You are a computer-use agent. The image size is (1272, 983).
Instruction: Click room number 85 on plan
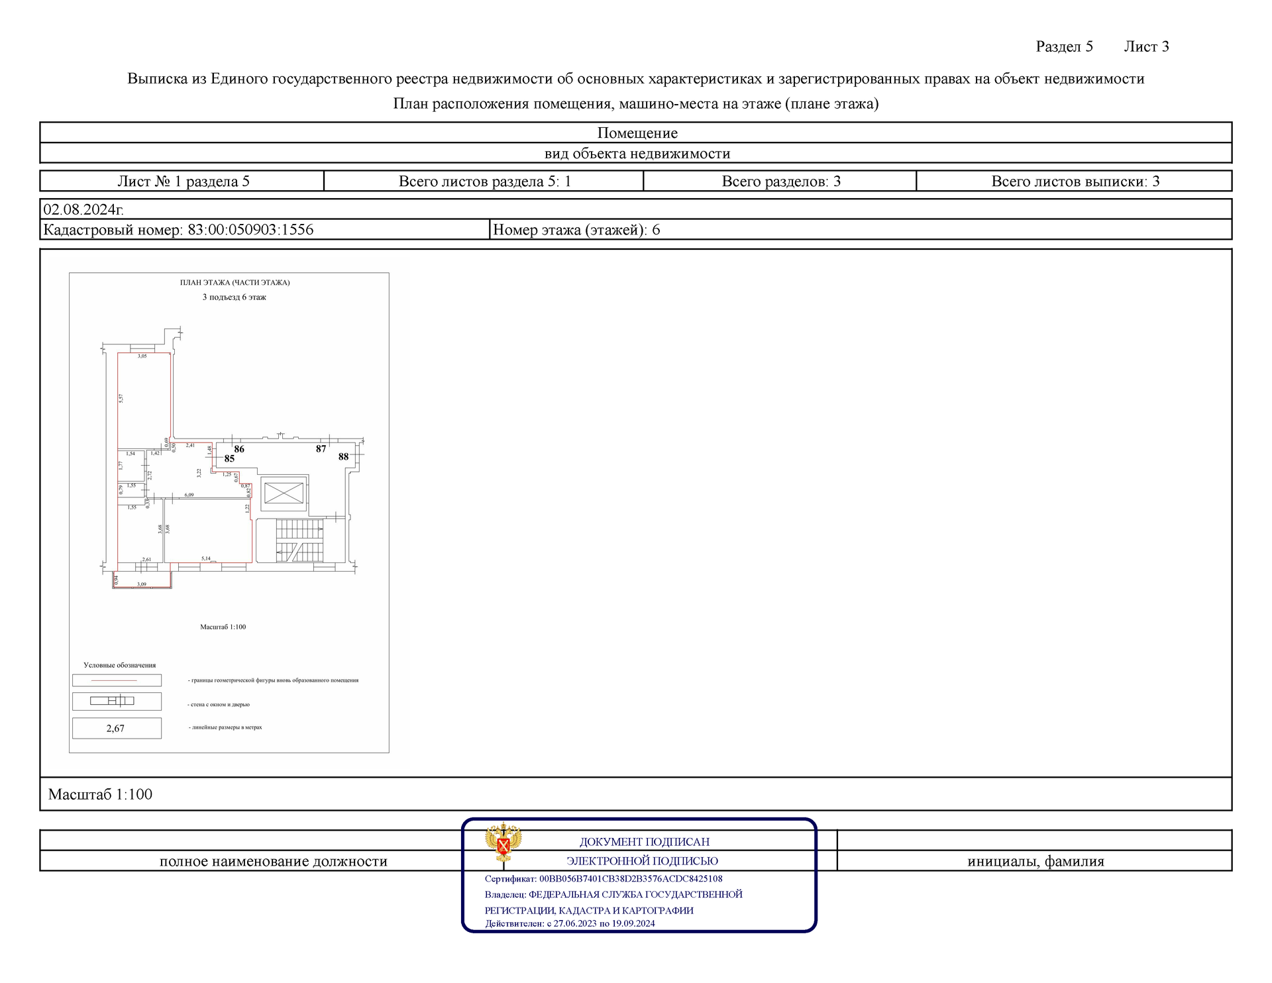[229, 458]
